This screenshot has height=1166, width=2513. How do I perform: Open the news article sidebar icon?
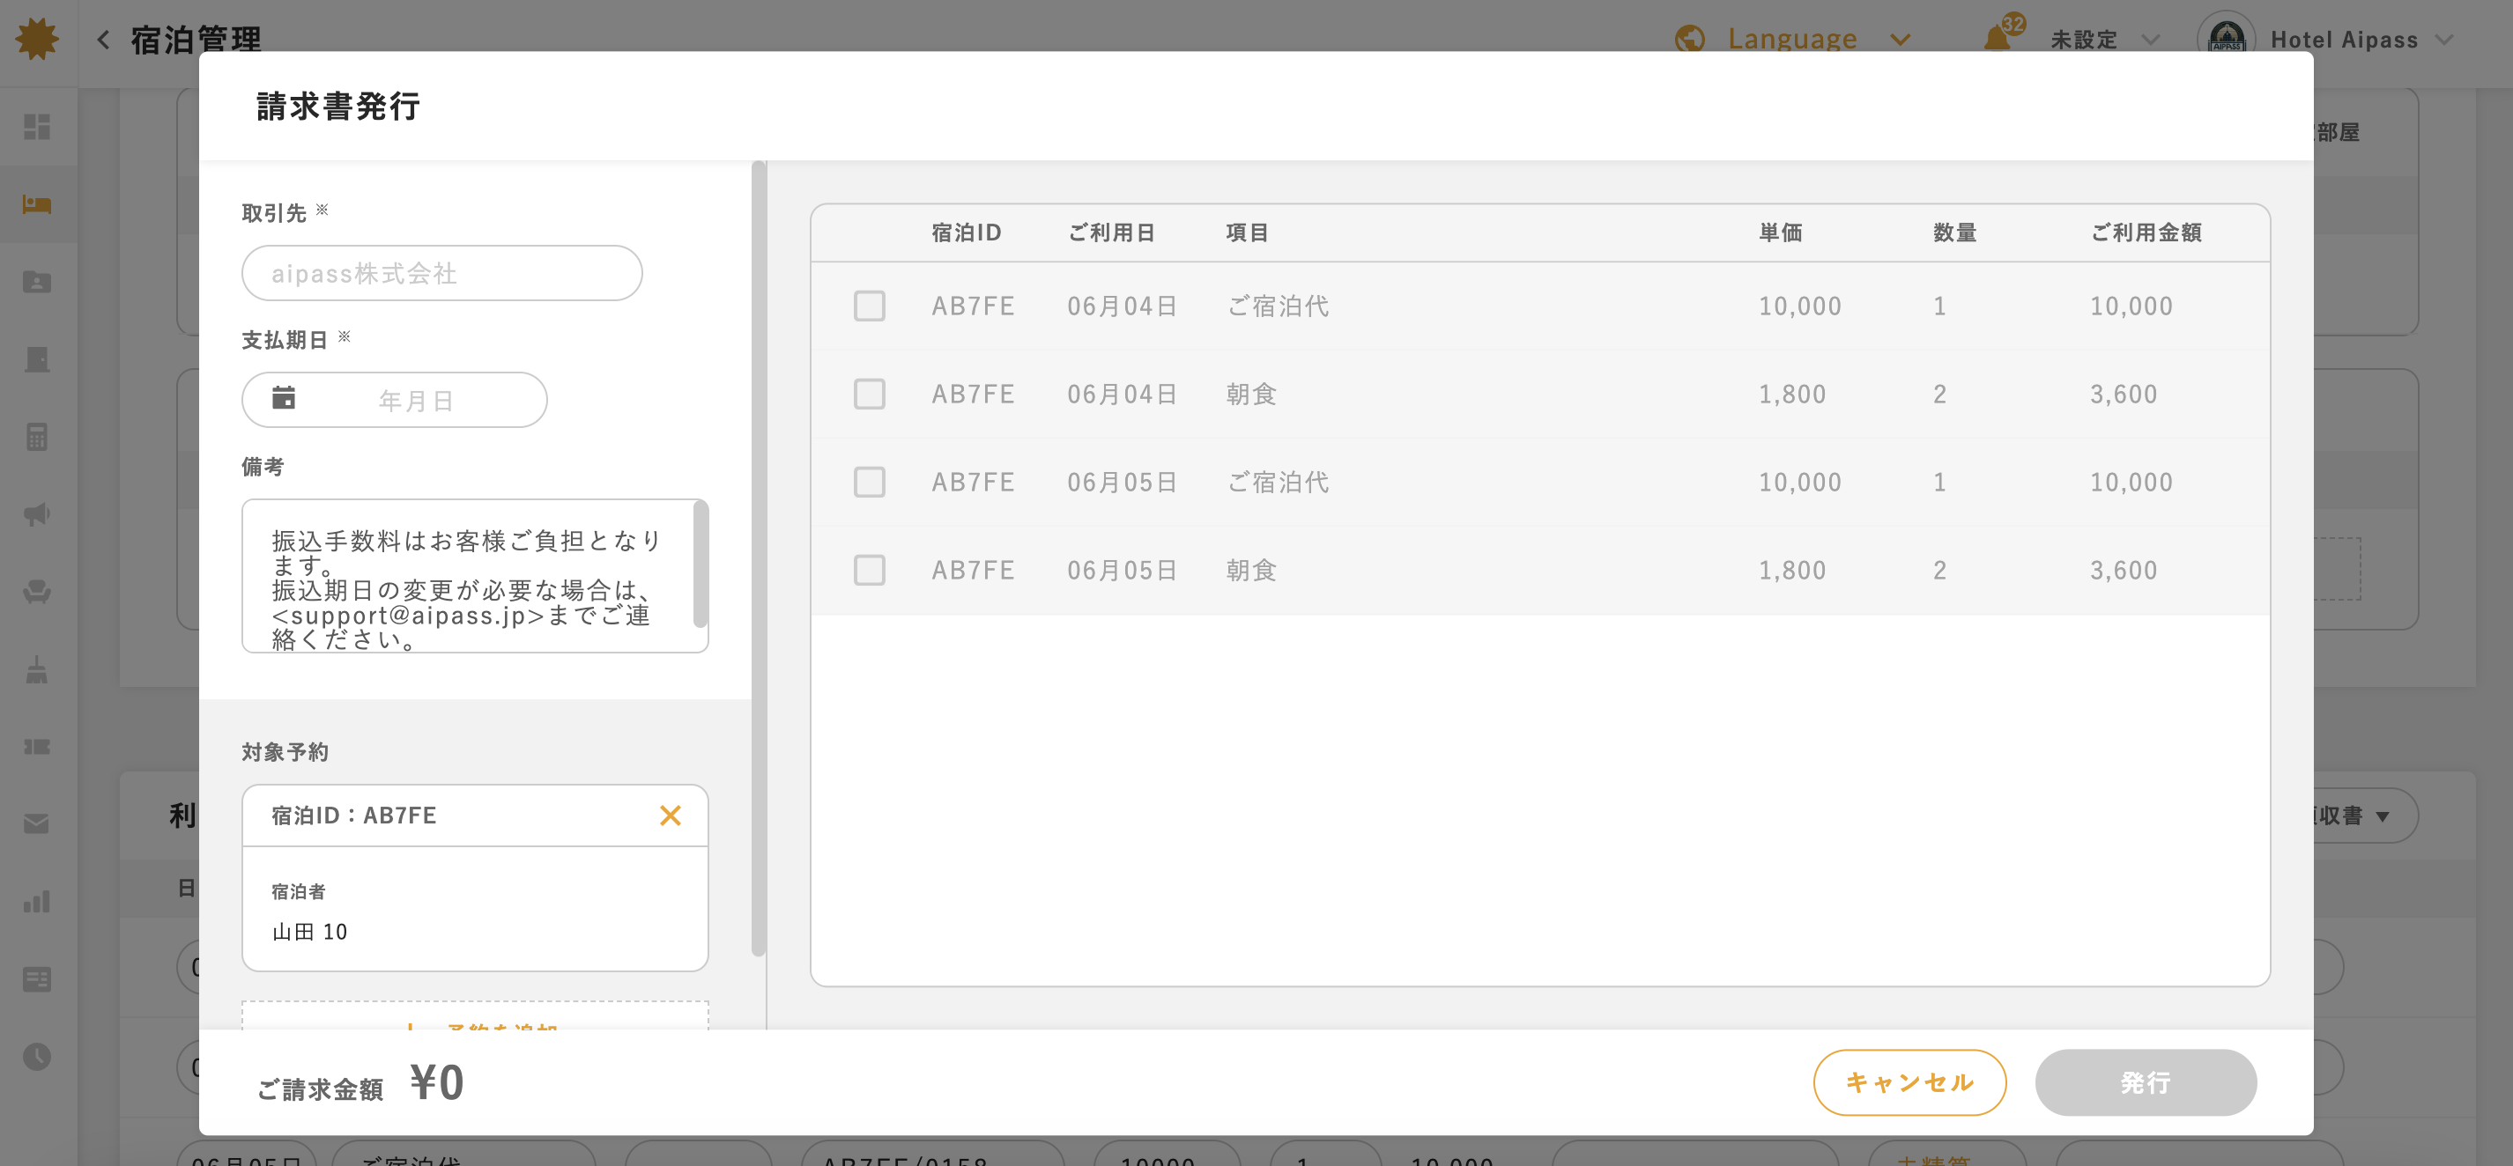click(37, 980)
